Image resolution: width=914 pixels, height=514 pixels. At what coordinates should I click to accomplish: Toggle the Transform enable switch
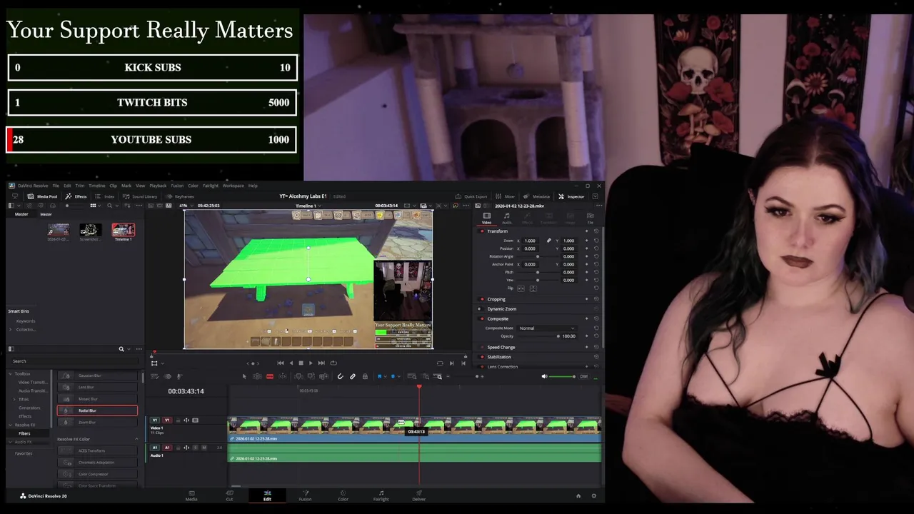pos(481,231)
